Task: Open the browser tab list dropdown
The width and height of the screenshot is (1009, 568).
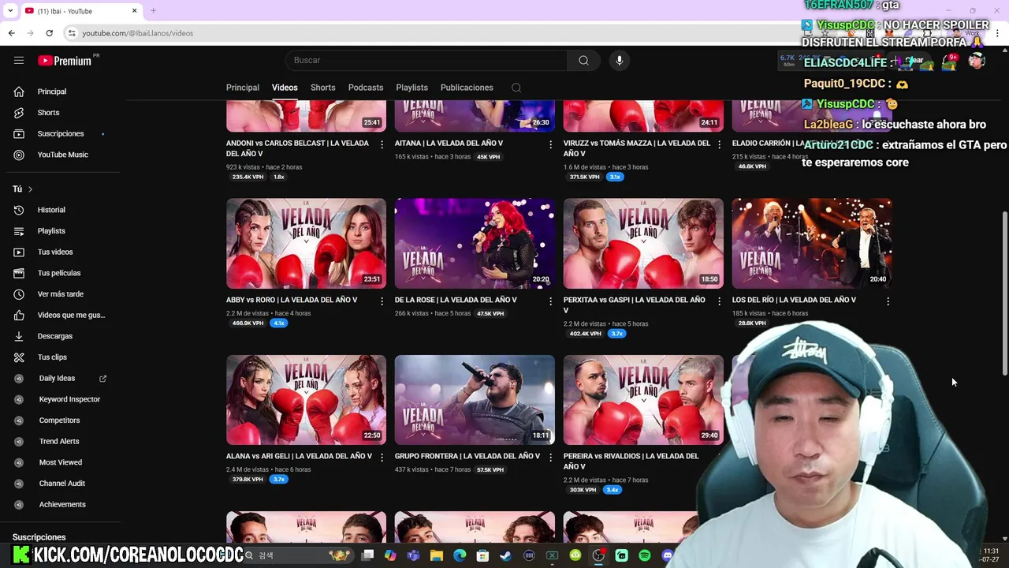Action: tap(10, 11)
